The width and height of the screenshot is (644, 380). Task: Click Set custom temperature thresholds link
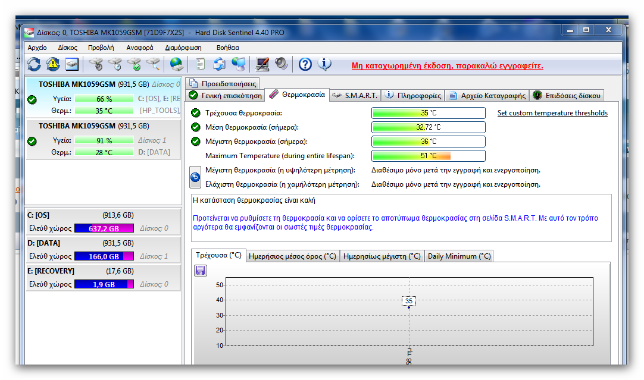[552, 113]
